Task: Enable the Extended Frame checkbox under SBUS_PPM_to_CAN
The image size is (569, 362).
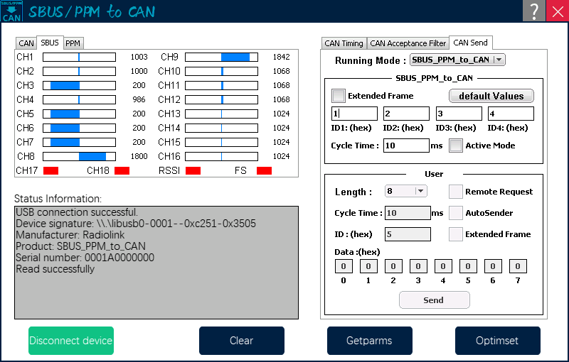Action: coord(339,96)
